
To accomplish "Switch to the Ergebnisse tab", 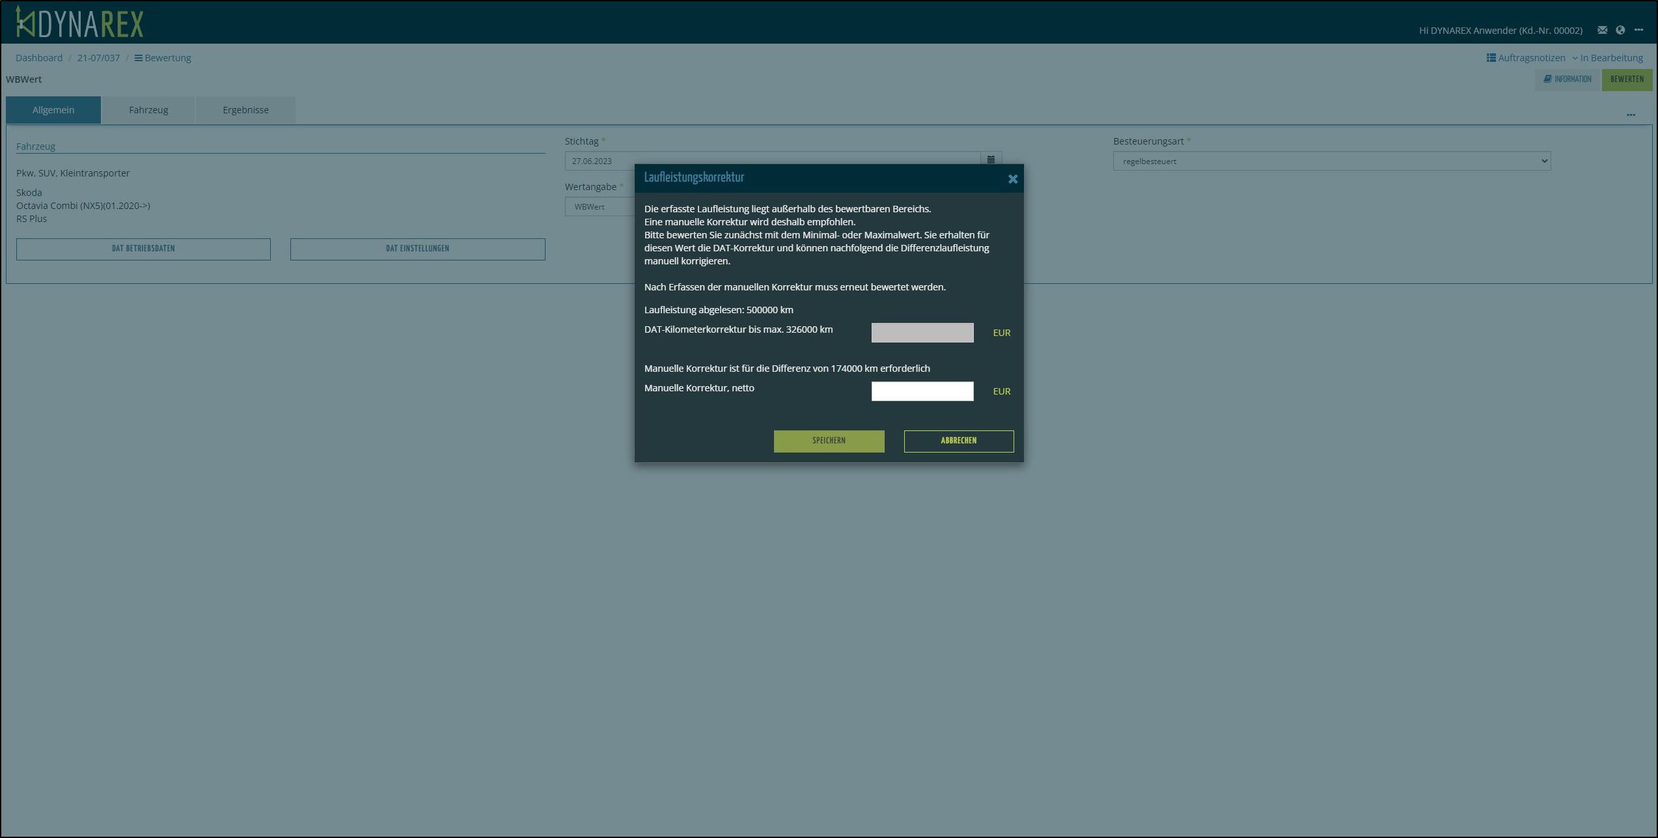I will coord(245,110).
